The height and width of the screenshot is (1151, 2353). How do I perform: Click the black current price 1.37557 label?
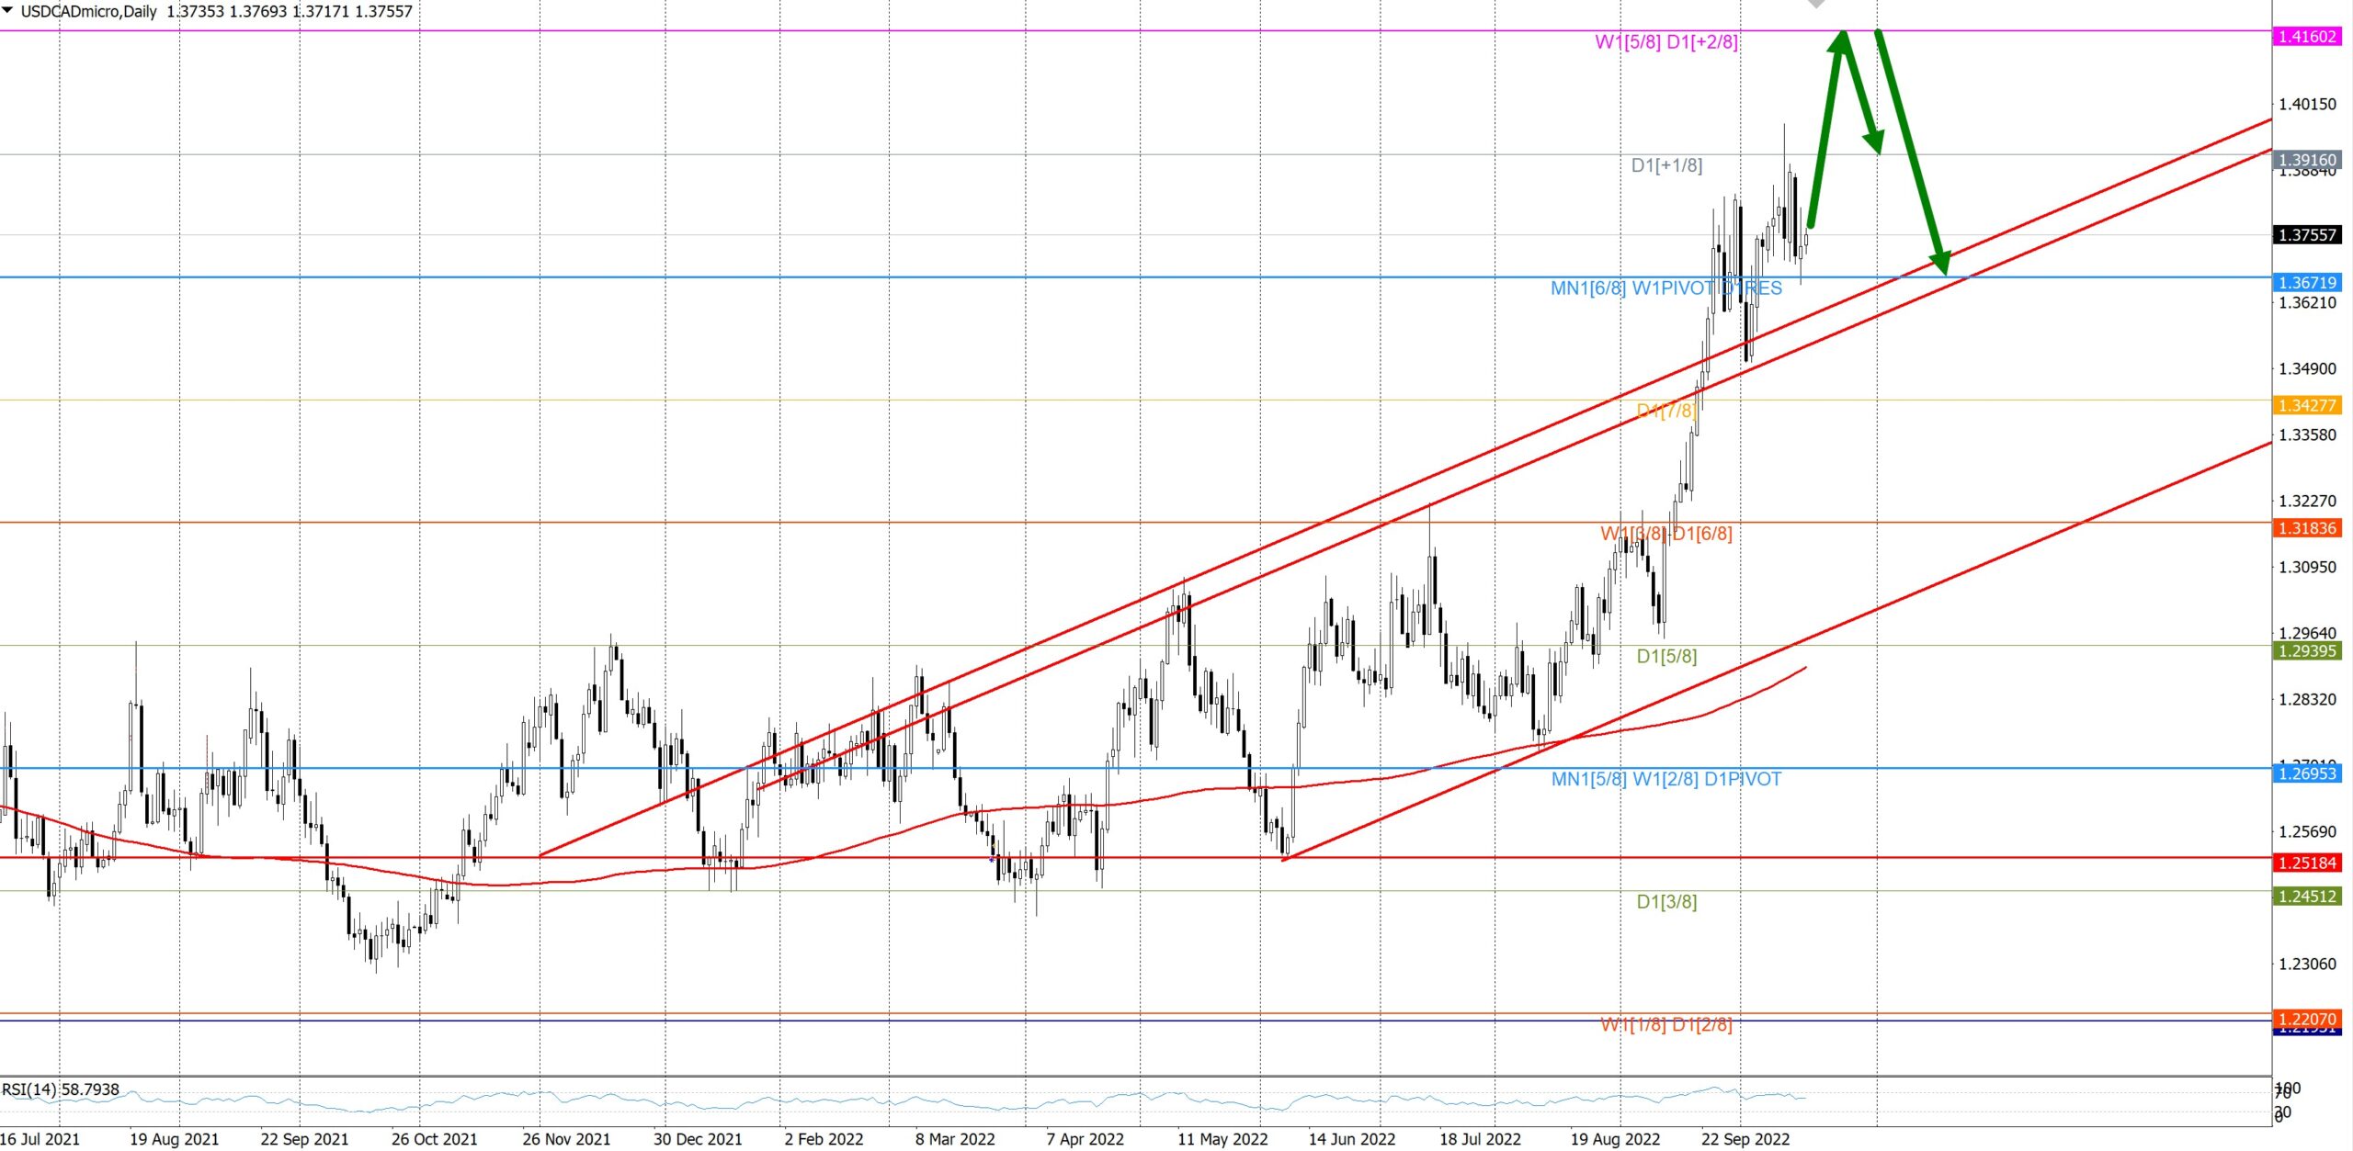tap(2306, 235)
